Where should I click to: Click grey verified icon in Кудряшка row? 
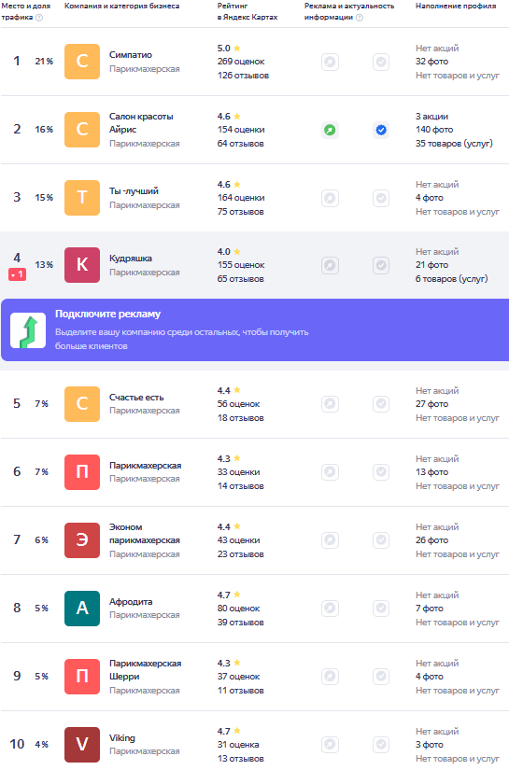click(x=381, y=266)
